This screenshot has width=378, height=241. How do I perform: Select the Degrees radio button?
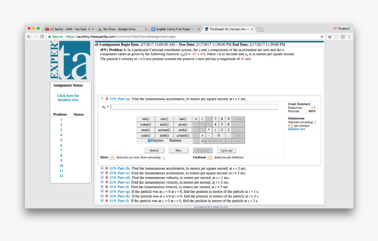tap(149, 141)
